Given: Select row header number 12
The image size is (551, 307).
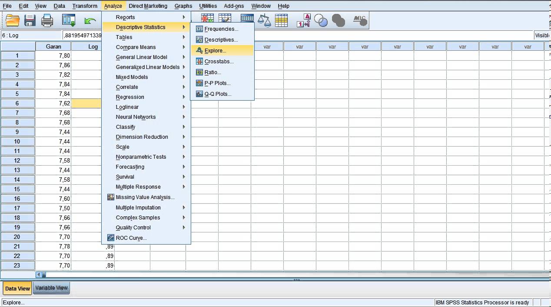Looking at the screenshot, I should pyautogui.click(x=17, y=160).
